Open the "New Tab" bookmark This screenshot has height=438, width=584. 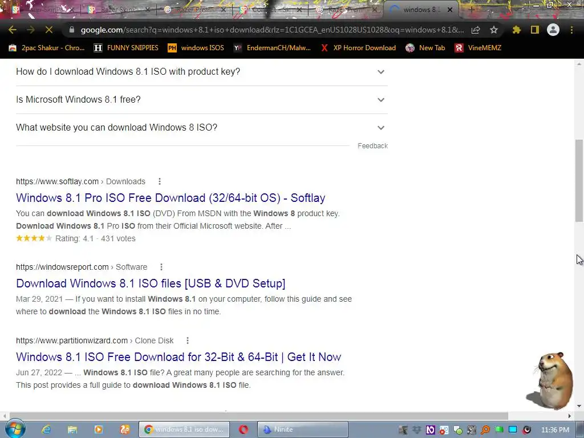pyautogui.click(x=425, y=48)
